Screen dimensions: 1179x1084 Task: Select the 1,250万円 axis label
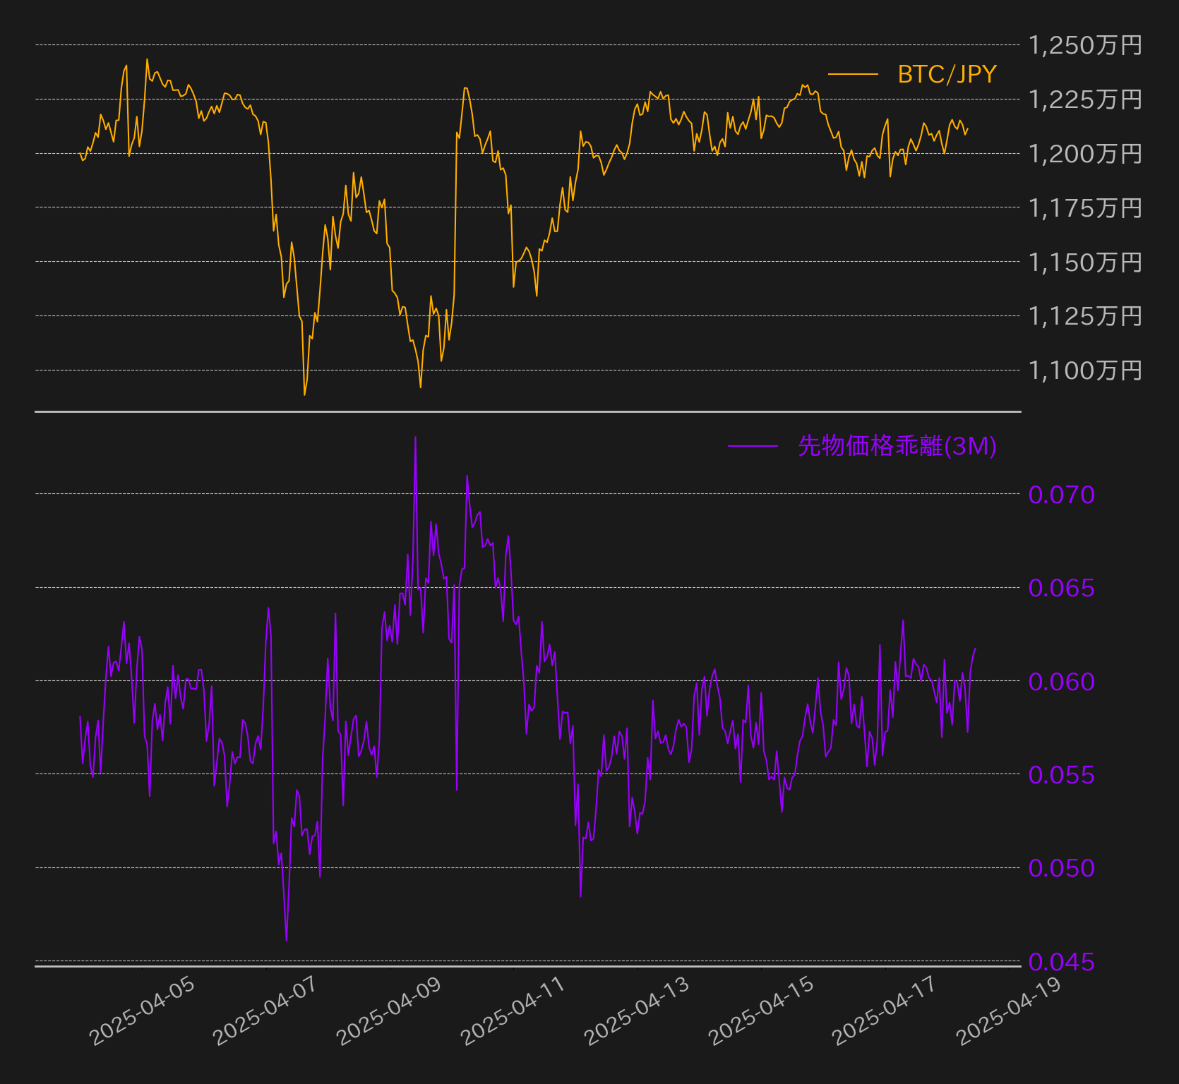coord(1085,45)
